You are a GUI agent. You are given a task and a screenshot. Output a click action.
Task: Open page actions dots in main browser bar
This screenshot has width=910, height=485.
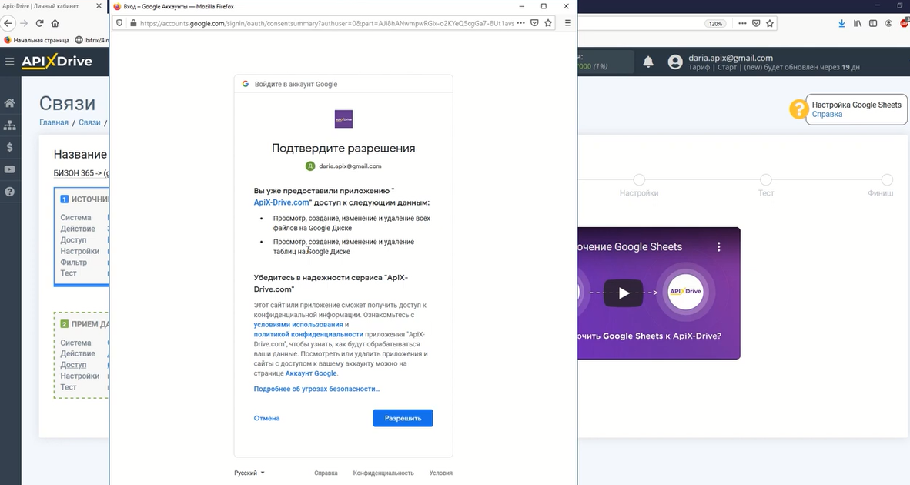point(742,23)
